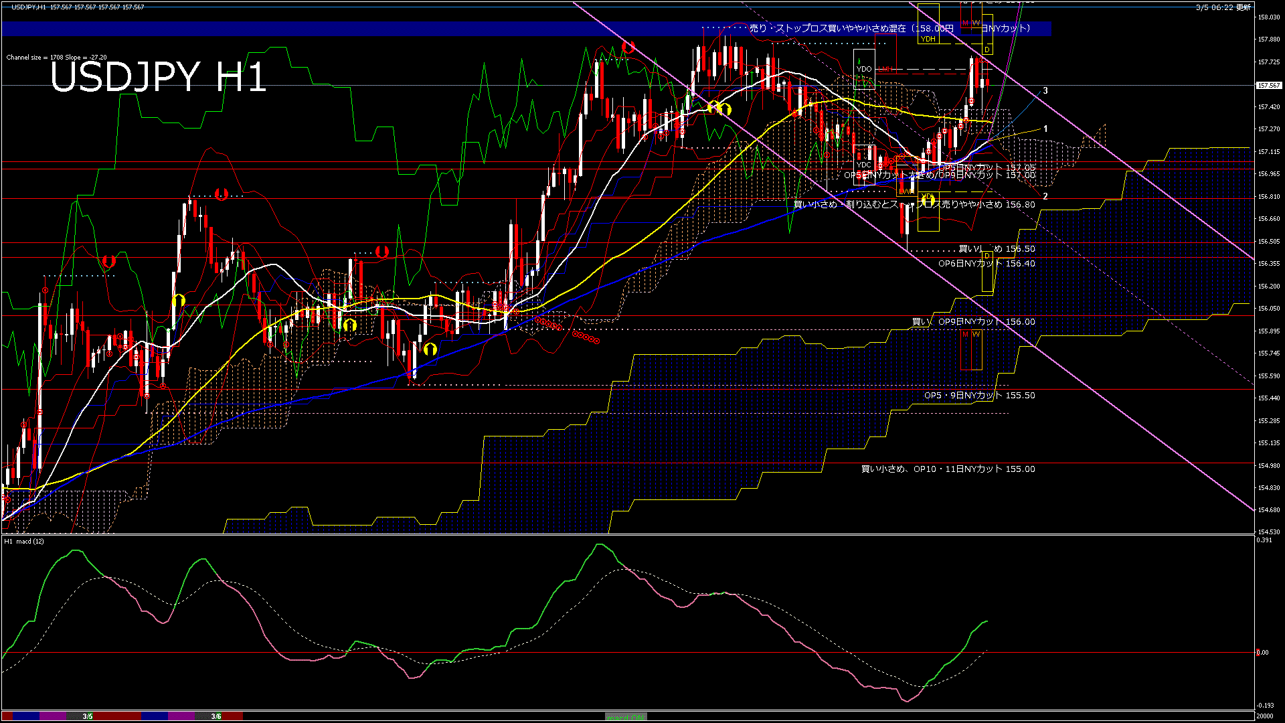Click the current price tag 157.567
The height and width of the screenshot is (723, 1285).
(1268, 86)
